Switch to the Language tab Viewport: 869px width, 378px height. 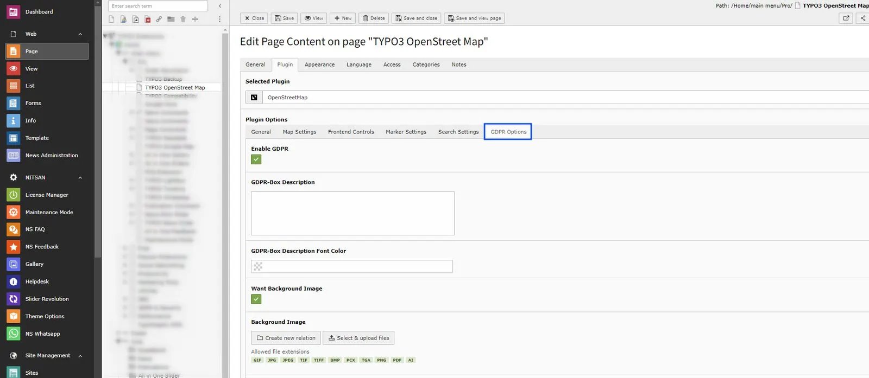tap(359, 65)
